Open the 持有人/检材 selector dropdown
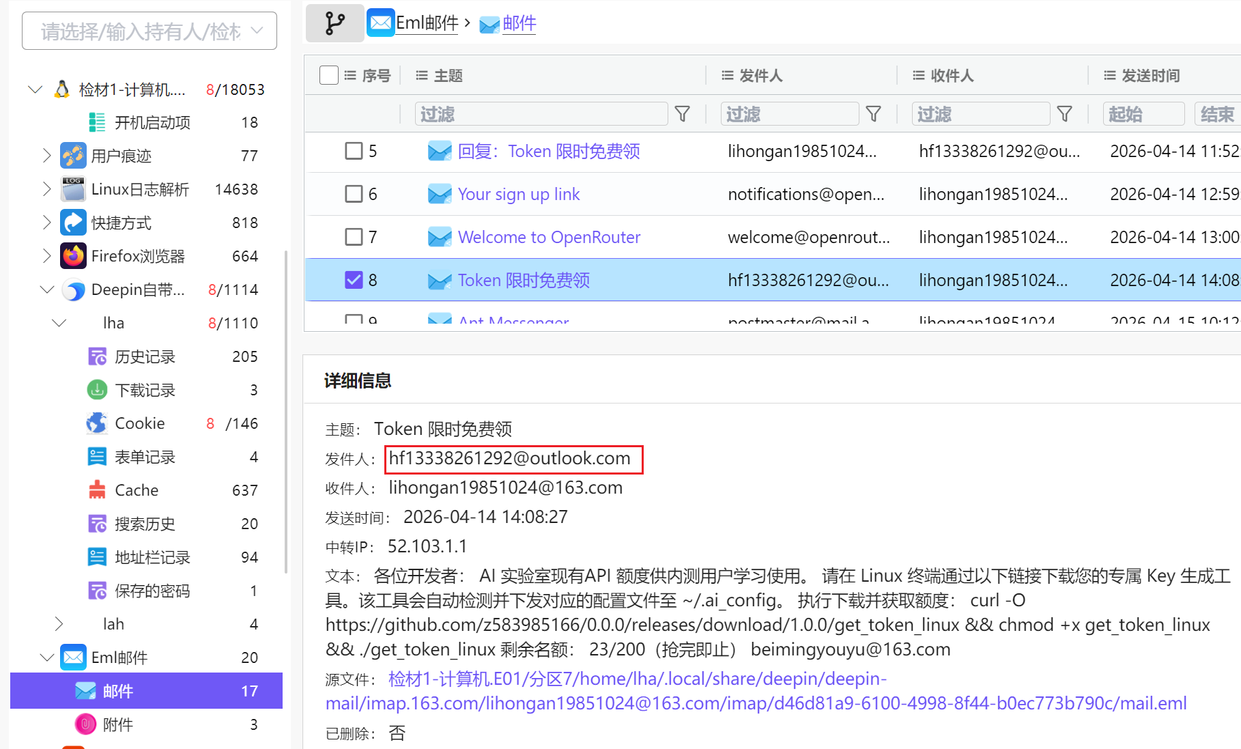This screenshot has height=749, width=1241. click(x=149, y=31)
